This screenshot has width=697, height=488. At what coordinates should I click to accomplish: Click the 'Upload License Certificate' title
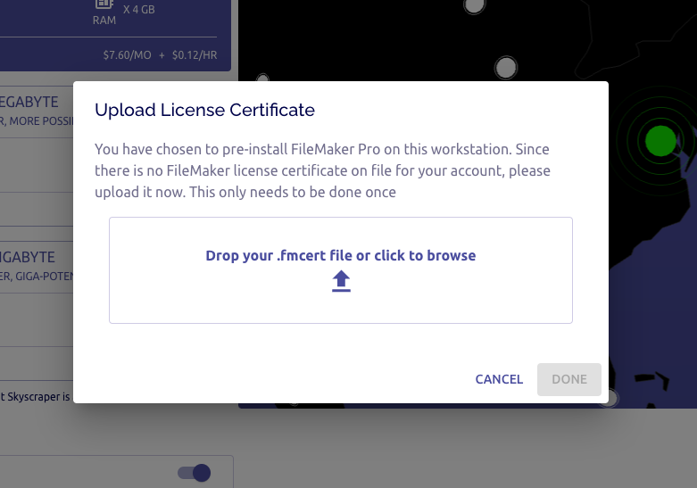tap(204, 110)
